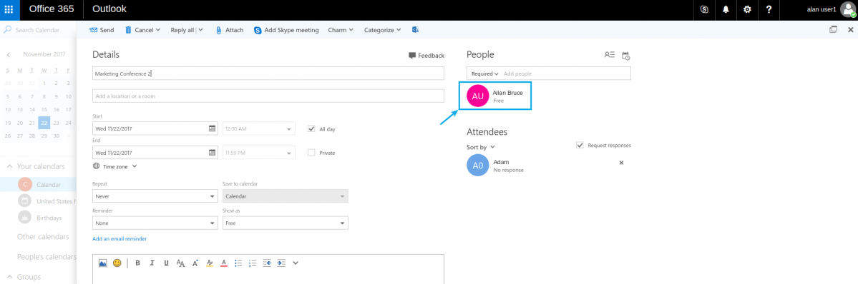Add Skype meeting to the event
This screenshot has height=284, width=858.
pos(286,30)
